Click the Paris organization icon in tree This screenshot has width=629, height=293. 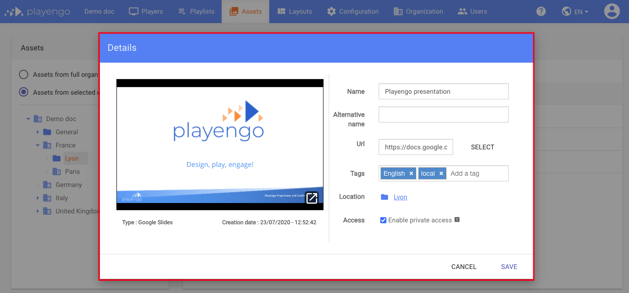57,171
